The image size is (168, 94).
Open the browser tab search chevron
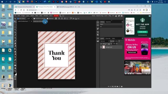click(x=137, y=6)
